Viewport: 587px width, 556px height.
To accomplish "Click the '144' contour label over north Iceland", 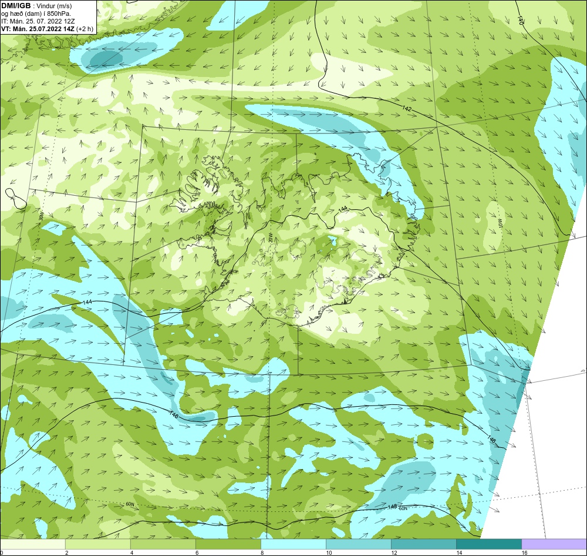I will coord(343,209).
